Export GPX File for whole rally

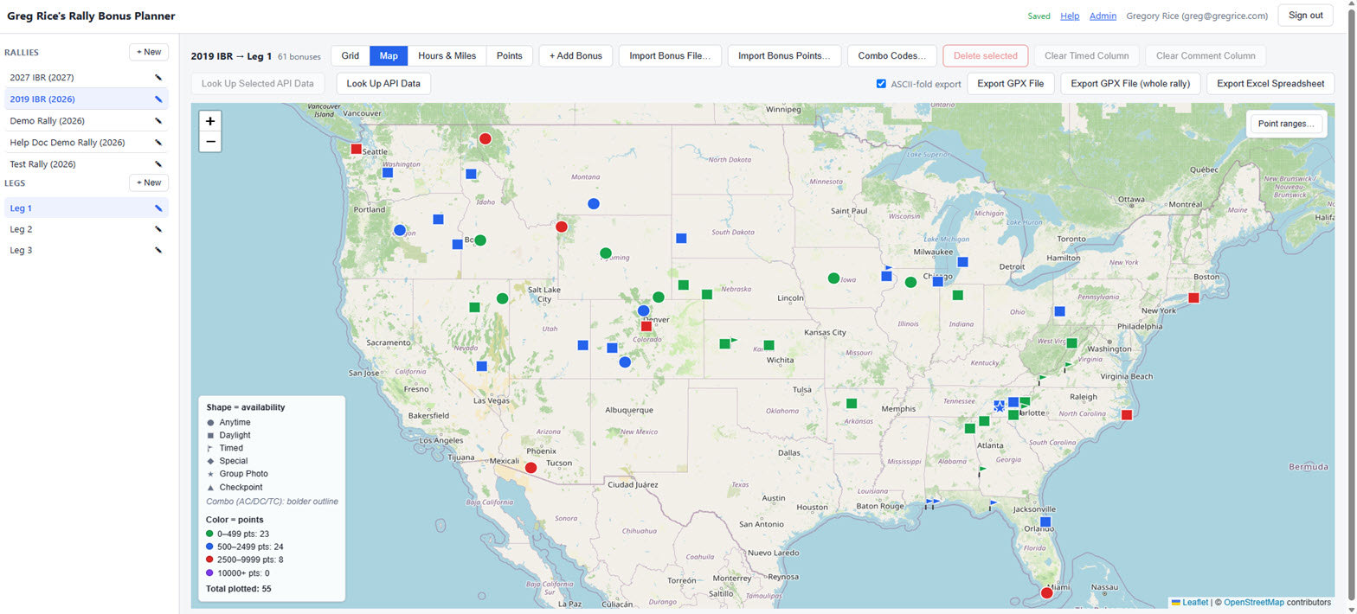[1130, 84]
